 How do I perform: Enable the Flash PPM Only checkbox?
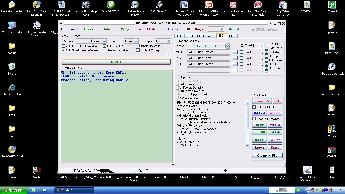click(138, 50)
